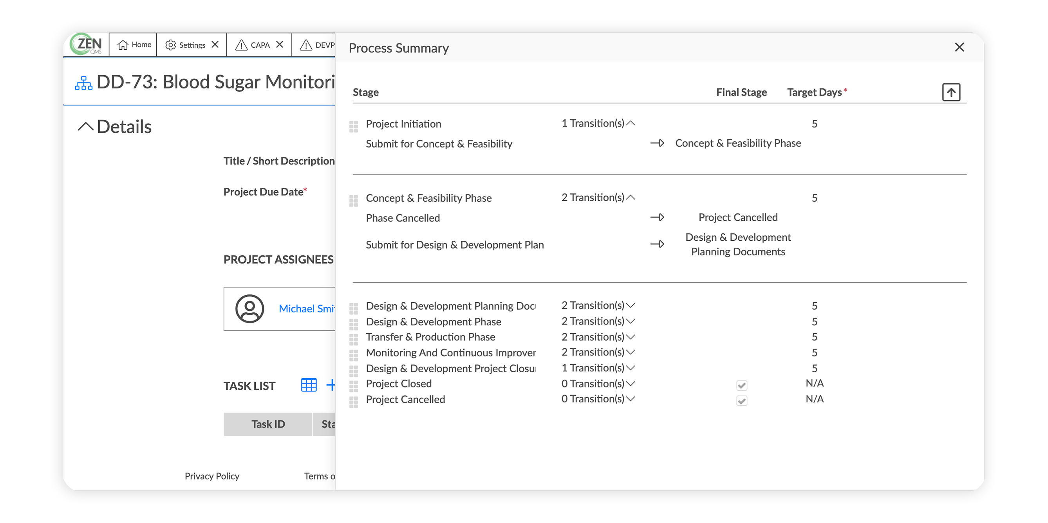The width and height of the screenshot is (1048, 523).
Task: Click the ZenQMS logo
Action: [86, 44]
